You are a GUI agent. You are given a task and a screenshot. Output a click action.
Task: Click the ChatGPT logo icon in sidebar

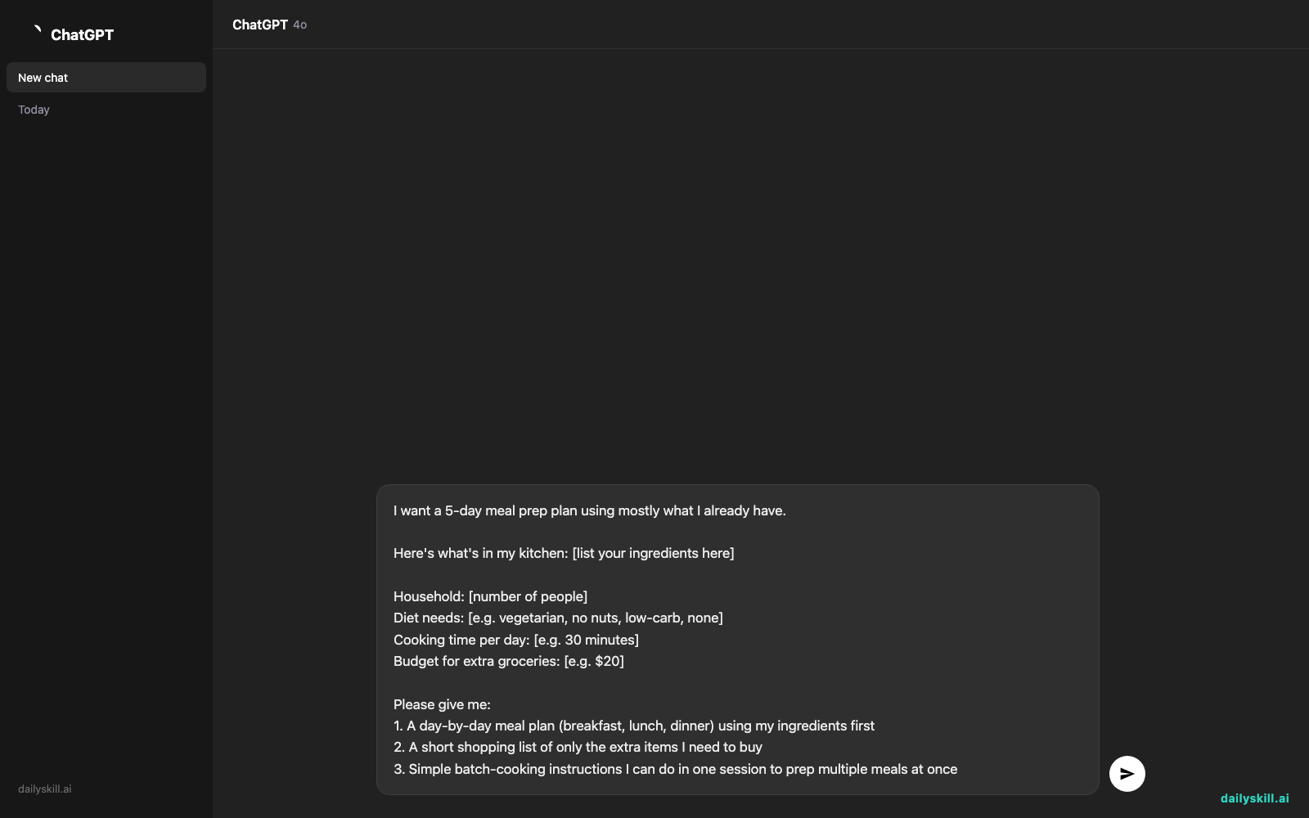click(36, 31)
